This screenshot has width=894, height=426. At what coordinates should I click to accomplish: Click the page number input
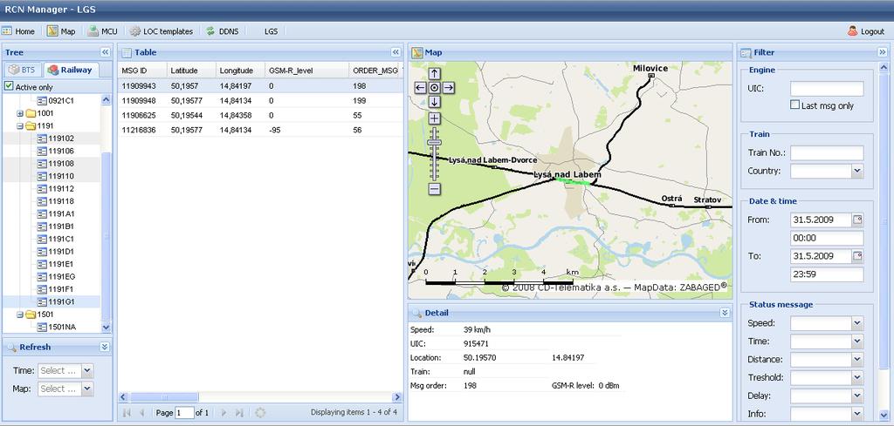[x=185, y=412]
